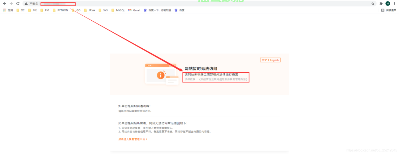Open the Apps (应用) shortcut
This screenshot has width=399, height=154.
point(8,10)
